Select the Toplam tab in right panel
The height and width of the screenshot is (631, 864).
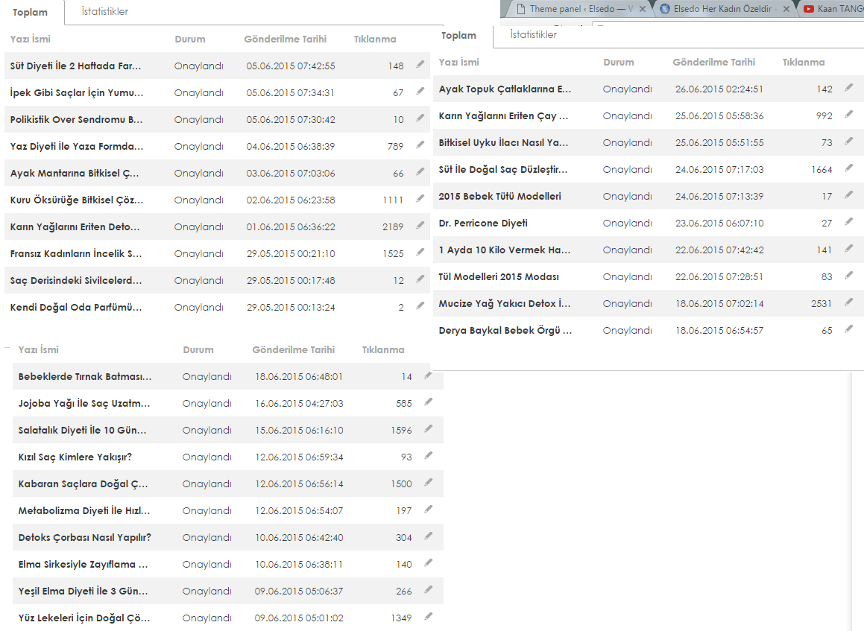tap(458, 35)
